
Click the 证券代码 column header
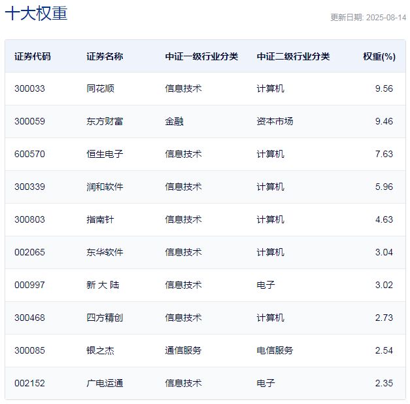[x=32, y=56]
